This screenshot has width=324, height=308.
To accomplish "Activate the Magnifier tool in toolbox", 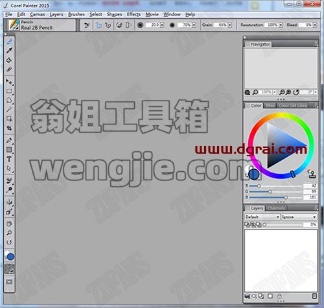I will [x=9, y=233].
